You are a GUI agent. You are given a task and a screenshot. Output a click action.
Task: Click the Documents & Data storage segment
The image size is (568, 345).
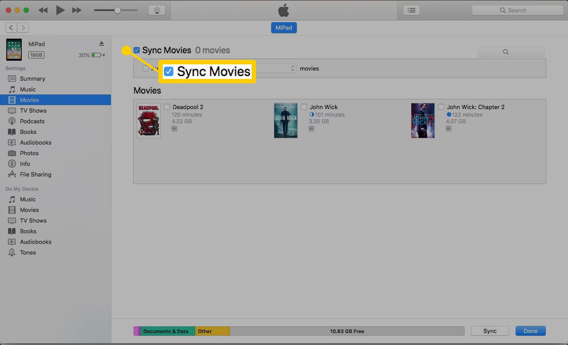[x=168, y=331]
